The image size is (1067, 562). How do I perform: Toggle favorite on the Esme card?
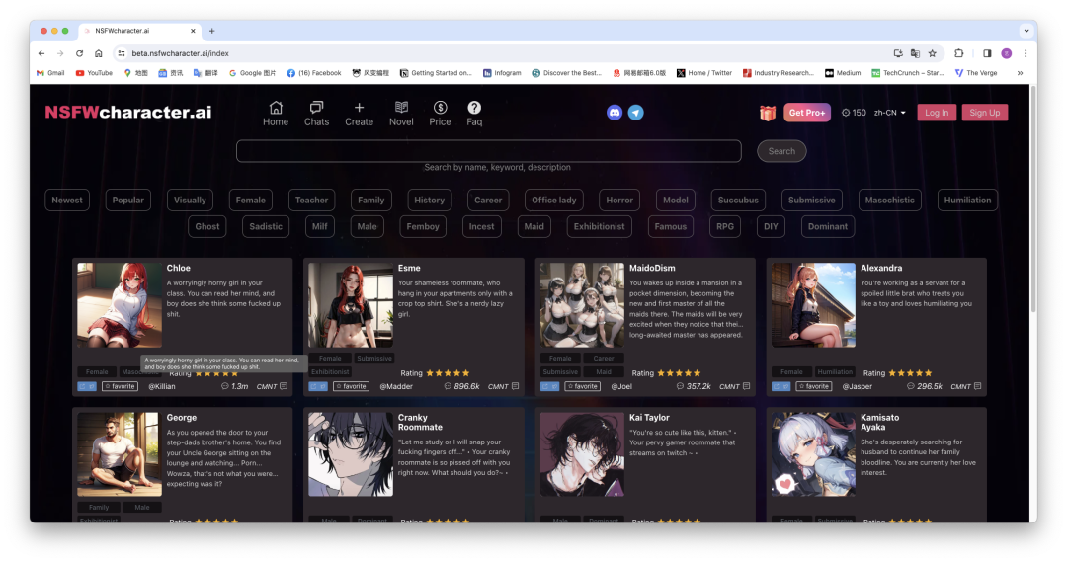(351, 386)
